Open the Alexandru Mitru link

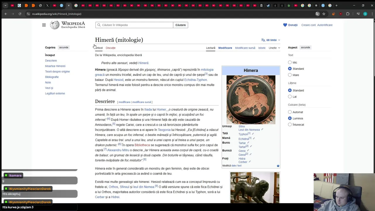(118, 150)
